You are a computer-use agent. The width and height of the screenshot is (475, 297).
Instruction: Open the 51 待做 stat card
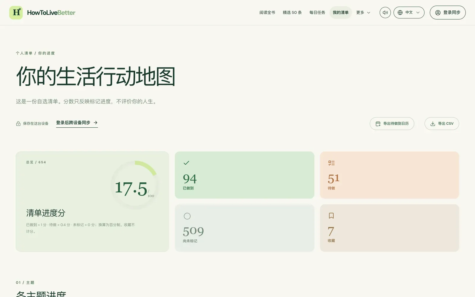tap(389, 175)
